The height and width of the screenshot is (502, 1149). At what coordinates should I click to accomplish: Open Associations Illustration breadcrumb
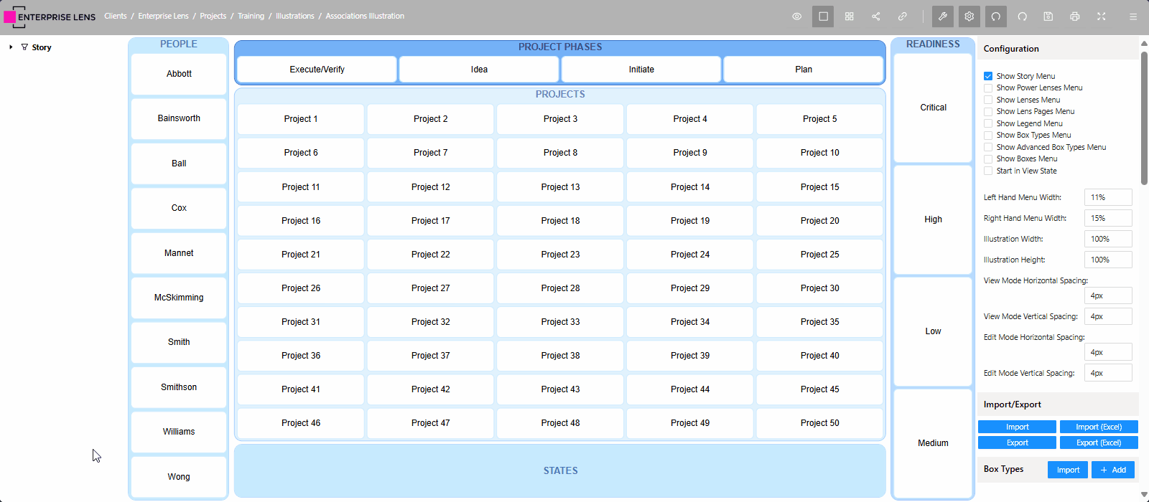(x=365, y=16)
